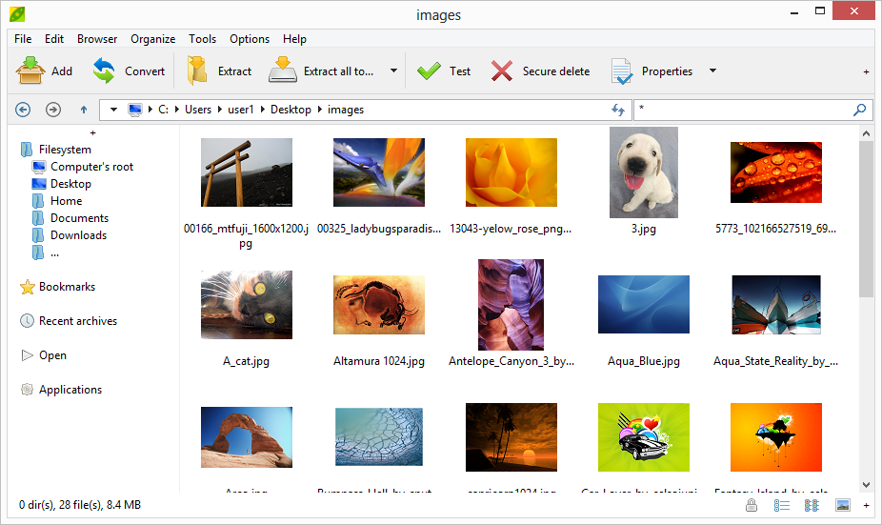Screen dimensions: 882x525
Task: Open the Organize menu
Action: point(153,39)
